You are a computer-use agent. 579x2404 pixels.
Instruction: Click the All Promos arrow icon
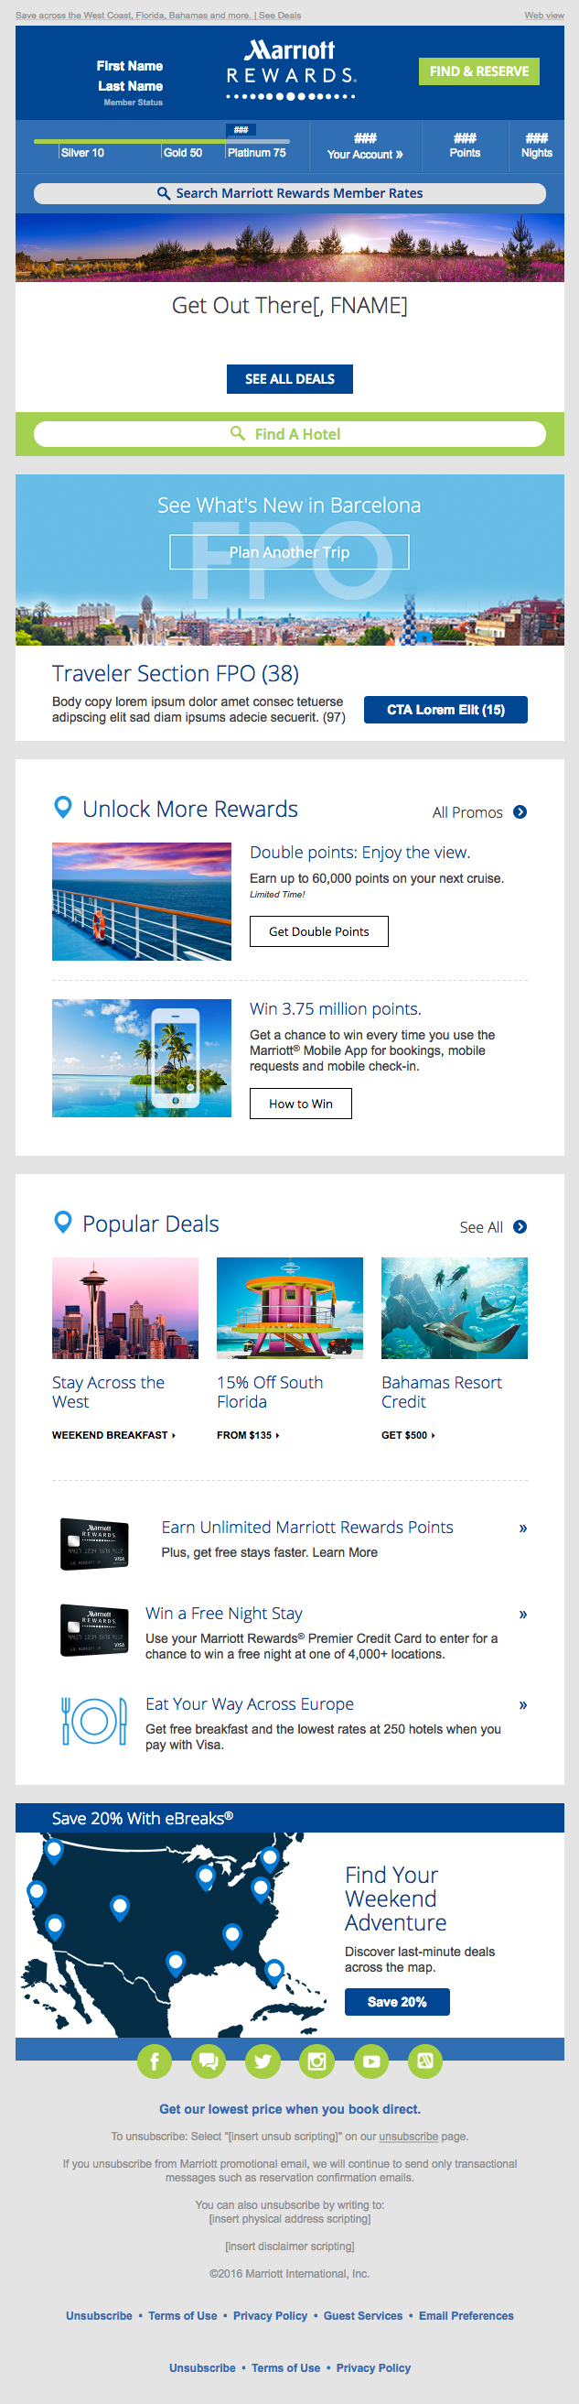point(520,812)
